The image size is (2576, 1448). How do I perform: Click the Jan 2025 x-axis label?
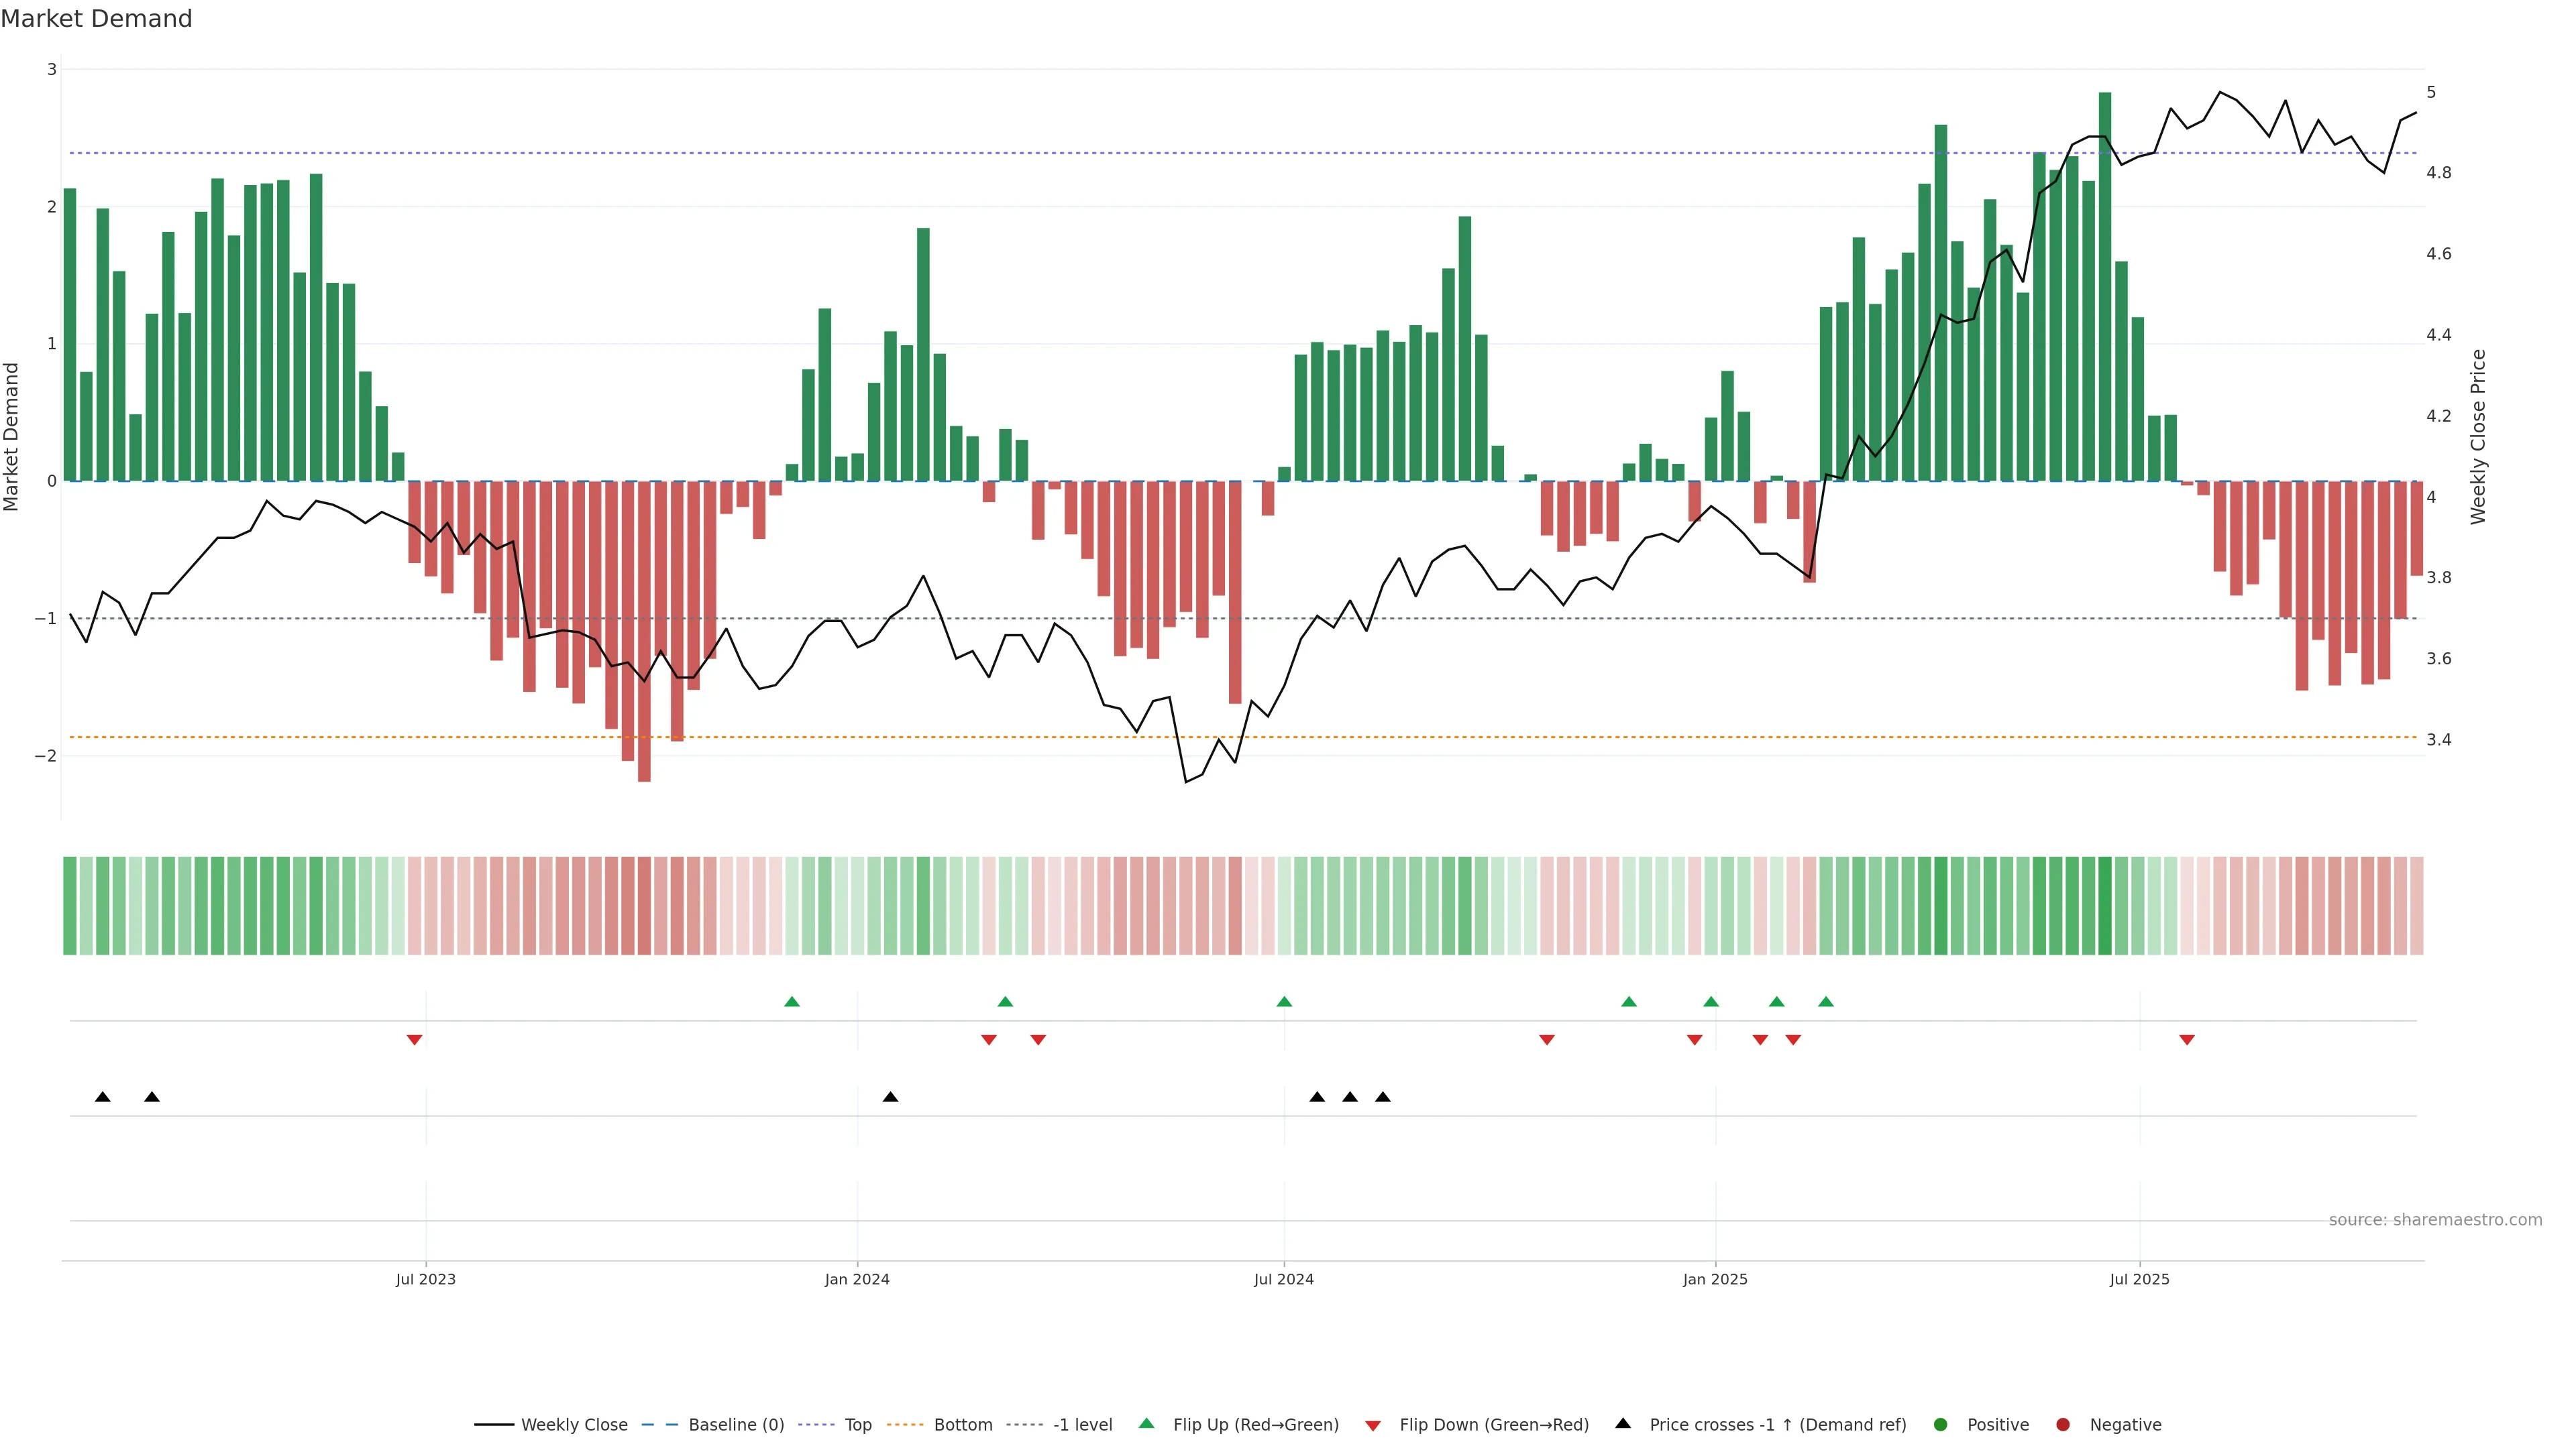1715,1279
